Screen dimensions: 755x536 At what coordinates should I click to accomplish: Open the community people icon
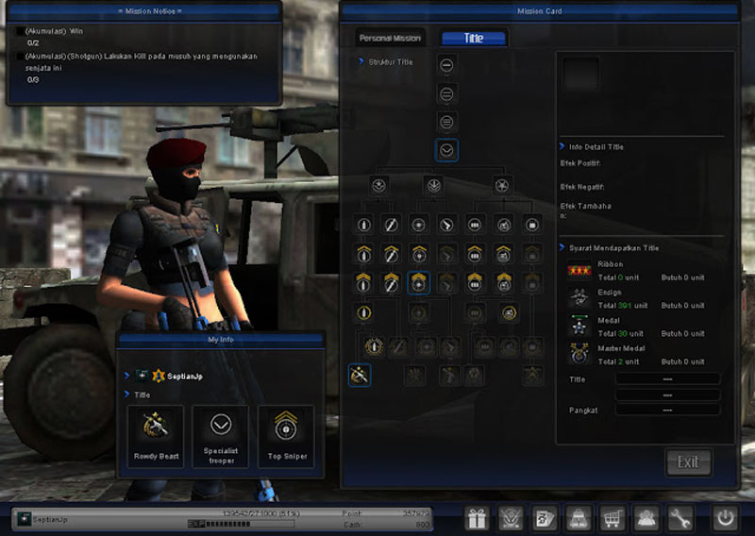[646, 519]
